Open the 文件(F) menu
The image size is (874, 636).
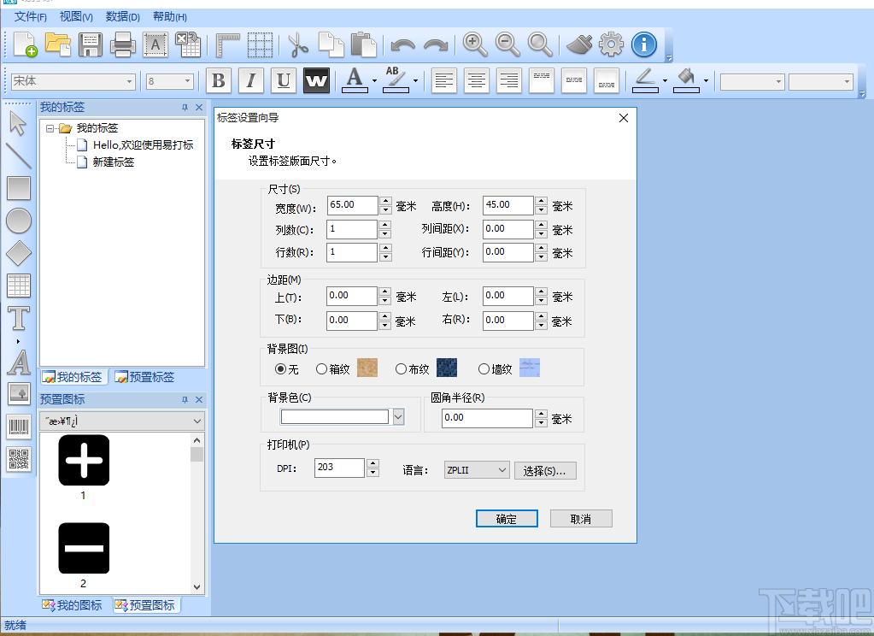(31, 17)
